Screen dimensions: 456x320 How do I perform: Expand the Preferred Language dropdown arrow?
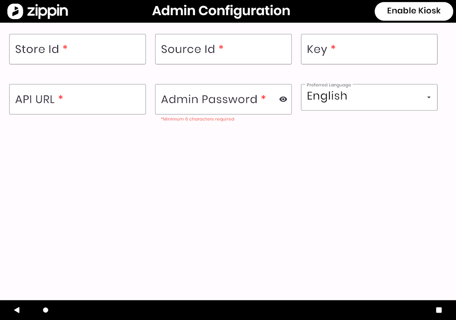click(x=429, y=97)
